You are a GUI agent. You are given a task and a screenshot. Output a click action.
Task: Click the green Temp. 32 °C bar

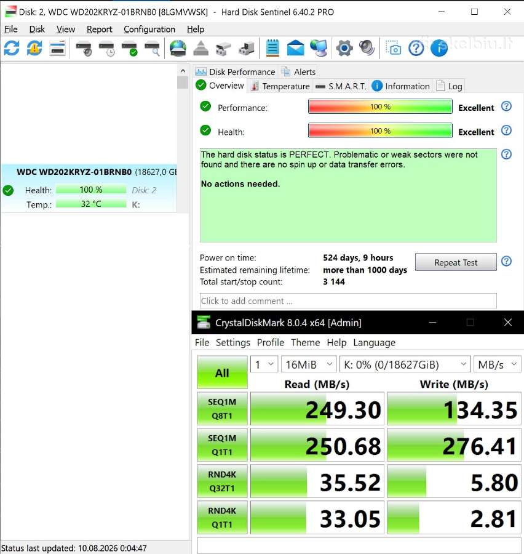point(91,204)
